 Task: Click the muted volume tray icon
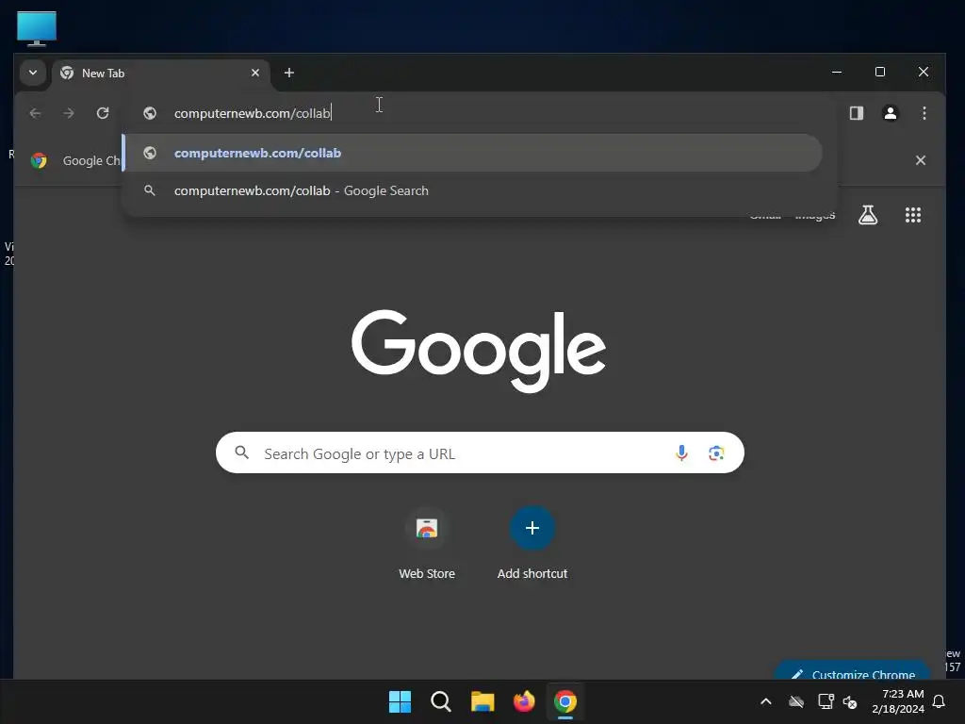click(850, 701)
